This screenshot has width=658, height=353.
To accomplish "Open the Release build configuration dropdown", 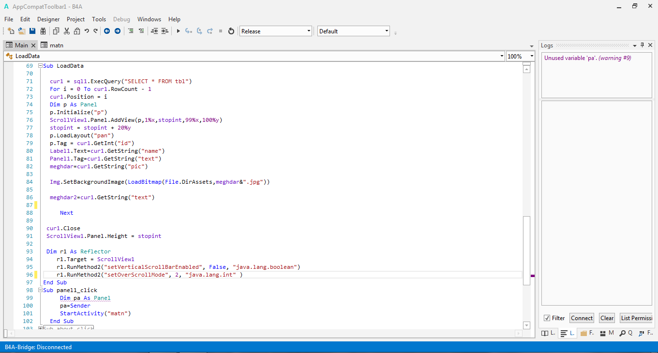I will tap(309, 31).
